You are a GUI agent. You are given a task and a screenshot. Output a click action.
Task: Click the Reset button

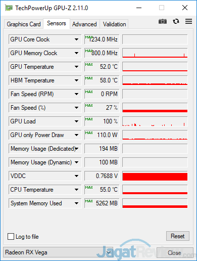pos(178,236)
